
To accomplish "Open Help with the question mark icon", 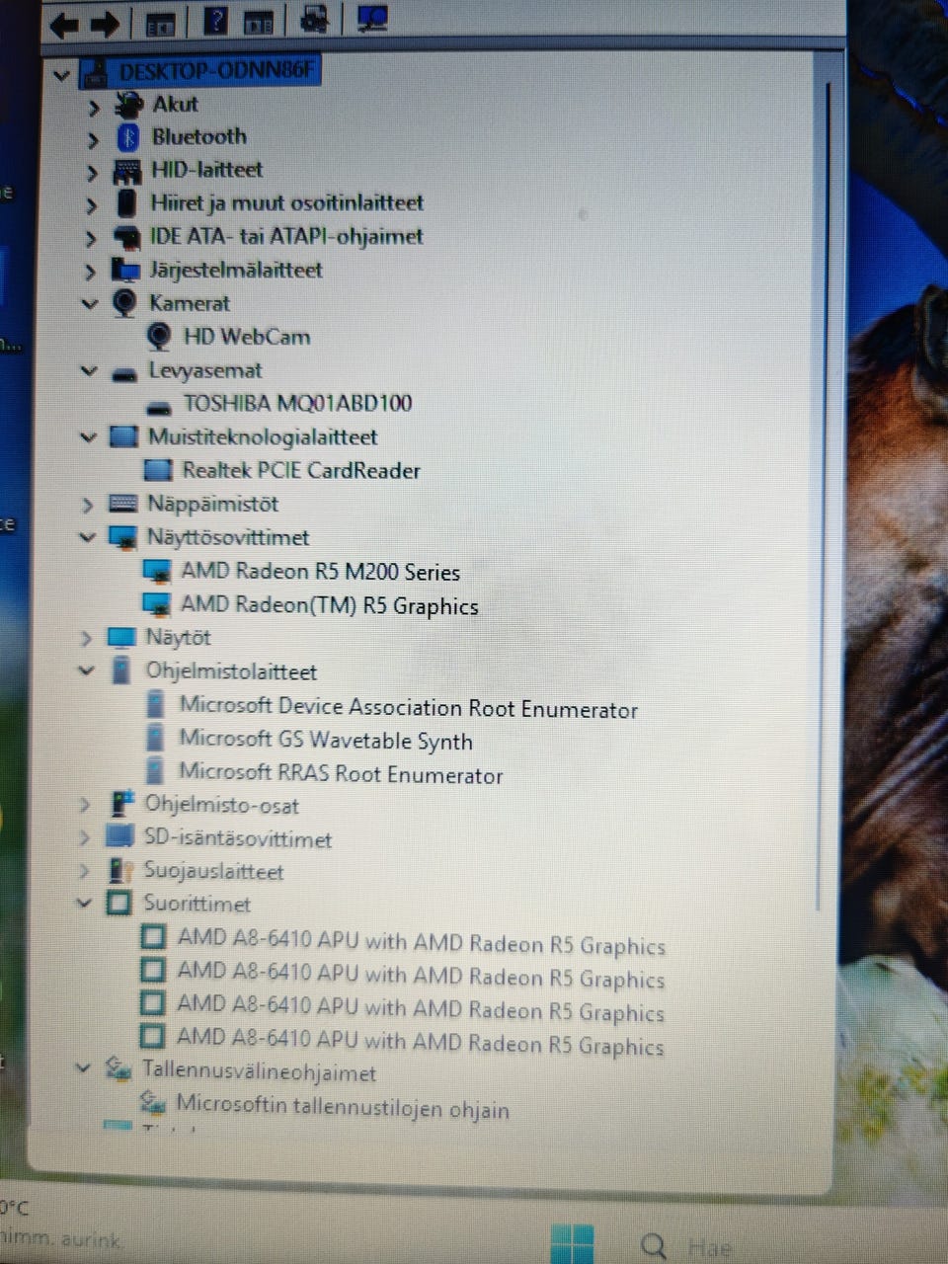I will 215,21.
